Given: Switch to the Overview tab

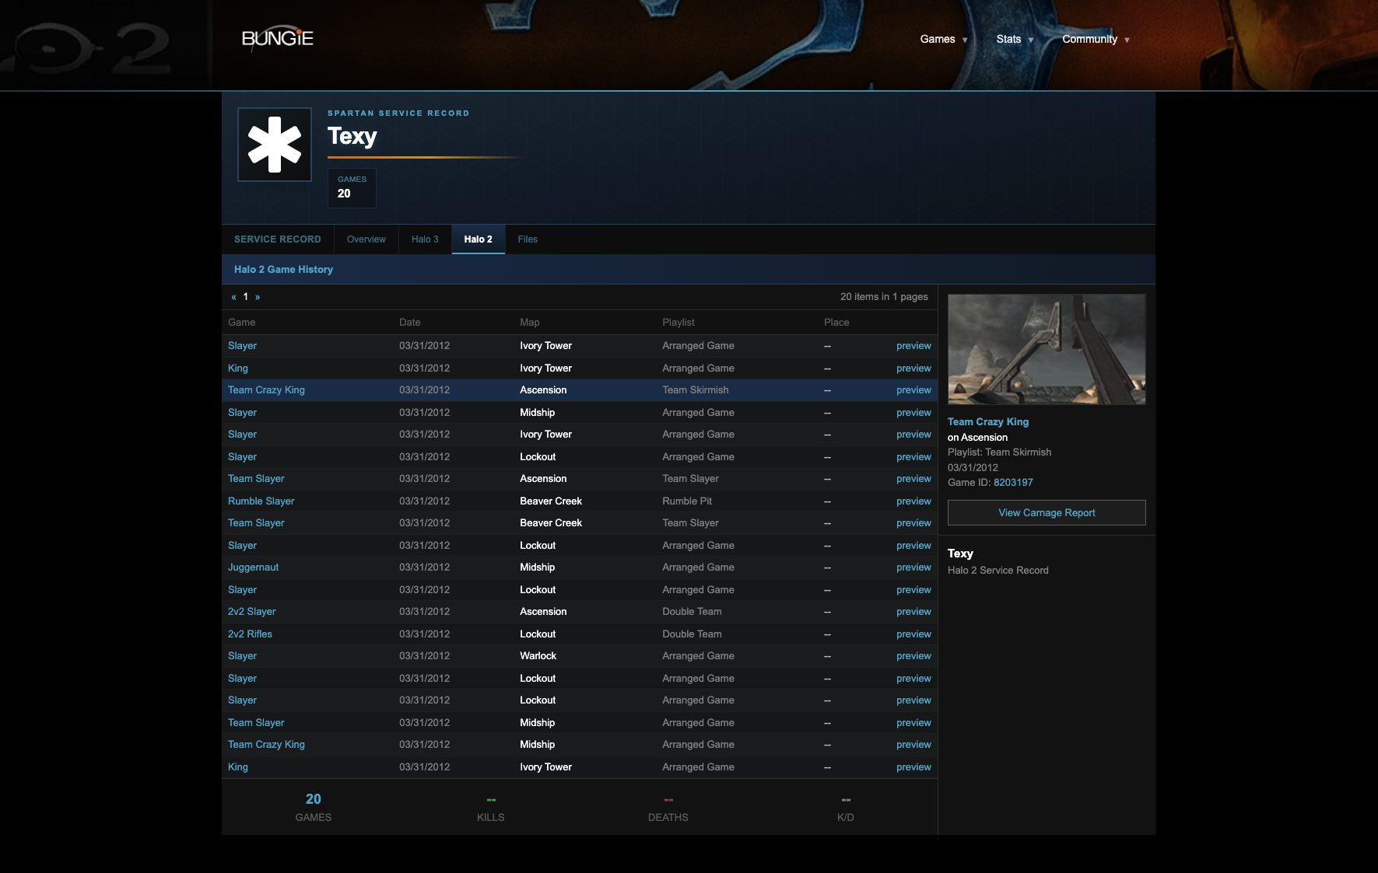Looking at the screenshot, I should (366, 239).
